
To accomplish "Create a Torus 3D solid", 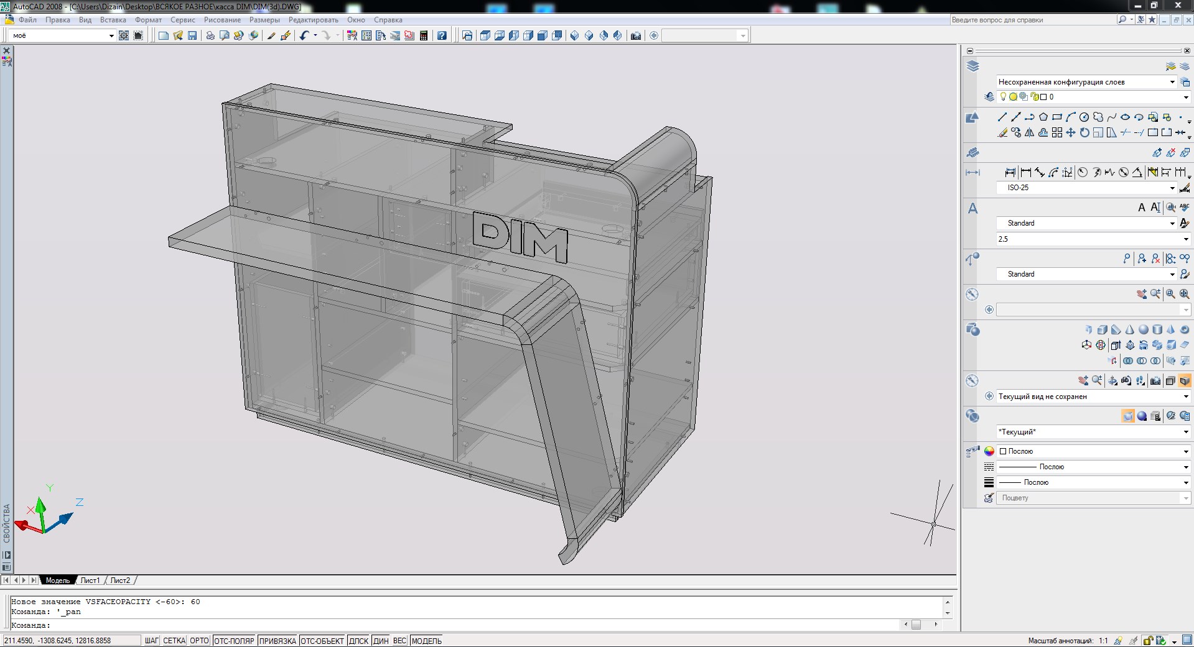I will (1184, 329).
